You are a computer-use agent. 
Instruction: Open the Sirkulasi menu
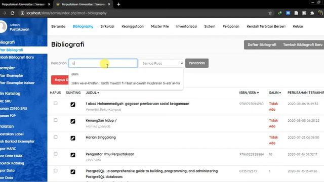[107, 26]
